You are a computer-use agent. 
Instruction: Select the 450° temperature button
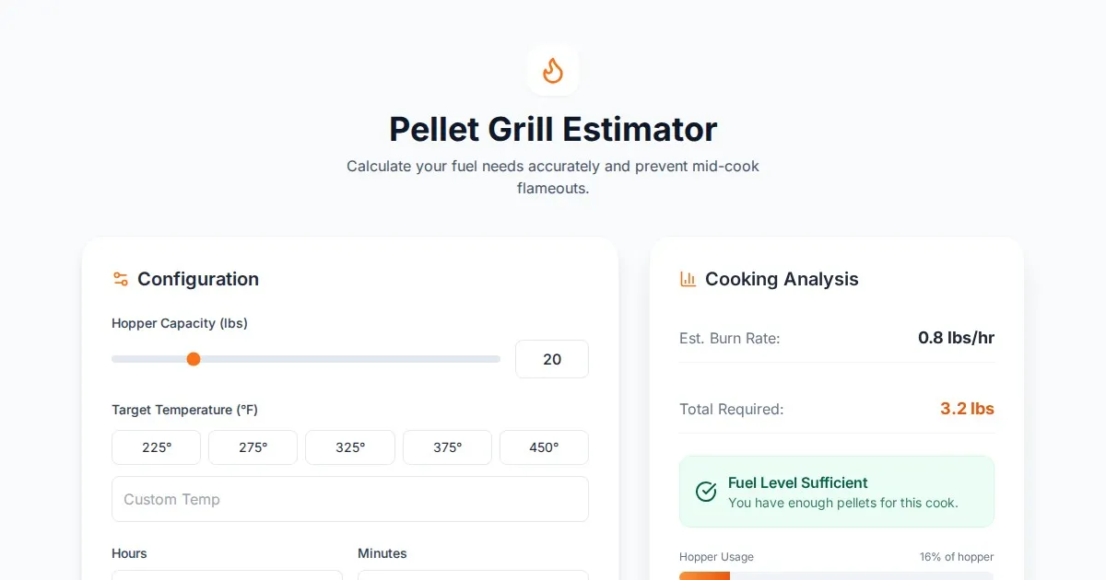pyautogui.click(x=544, y=447)
